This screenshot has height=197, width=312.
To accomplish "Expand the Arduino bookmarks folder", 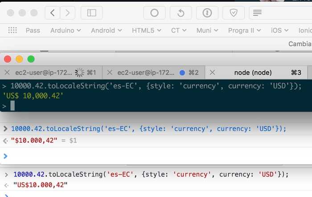I will [x=66, y=30].
